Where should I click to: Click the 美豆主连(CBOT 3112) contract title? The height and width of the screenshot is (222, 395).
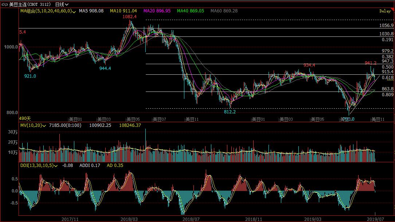31,4
